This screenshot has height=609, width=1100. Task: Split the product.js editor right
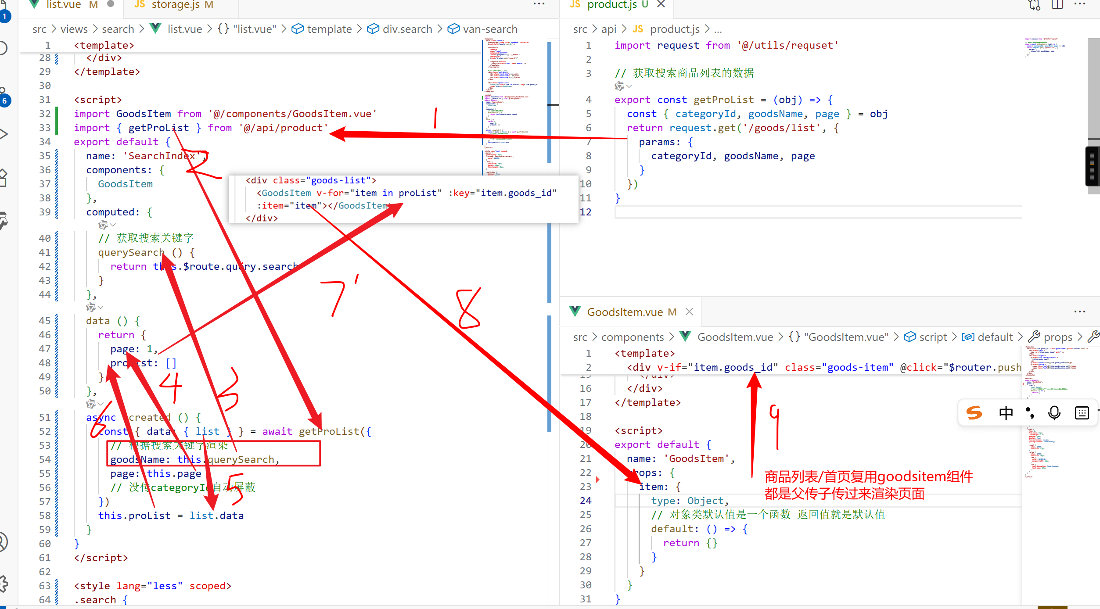1057,5
